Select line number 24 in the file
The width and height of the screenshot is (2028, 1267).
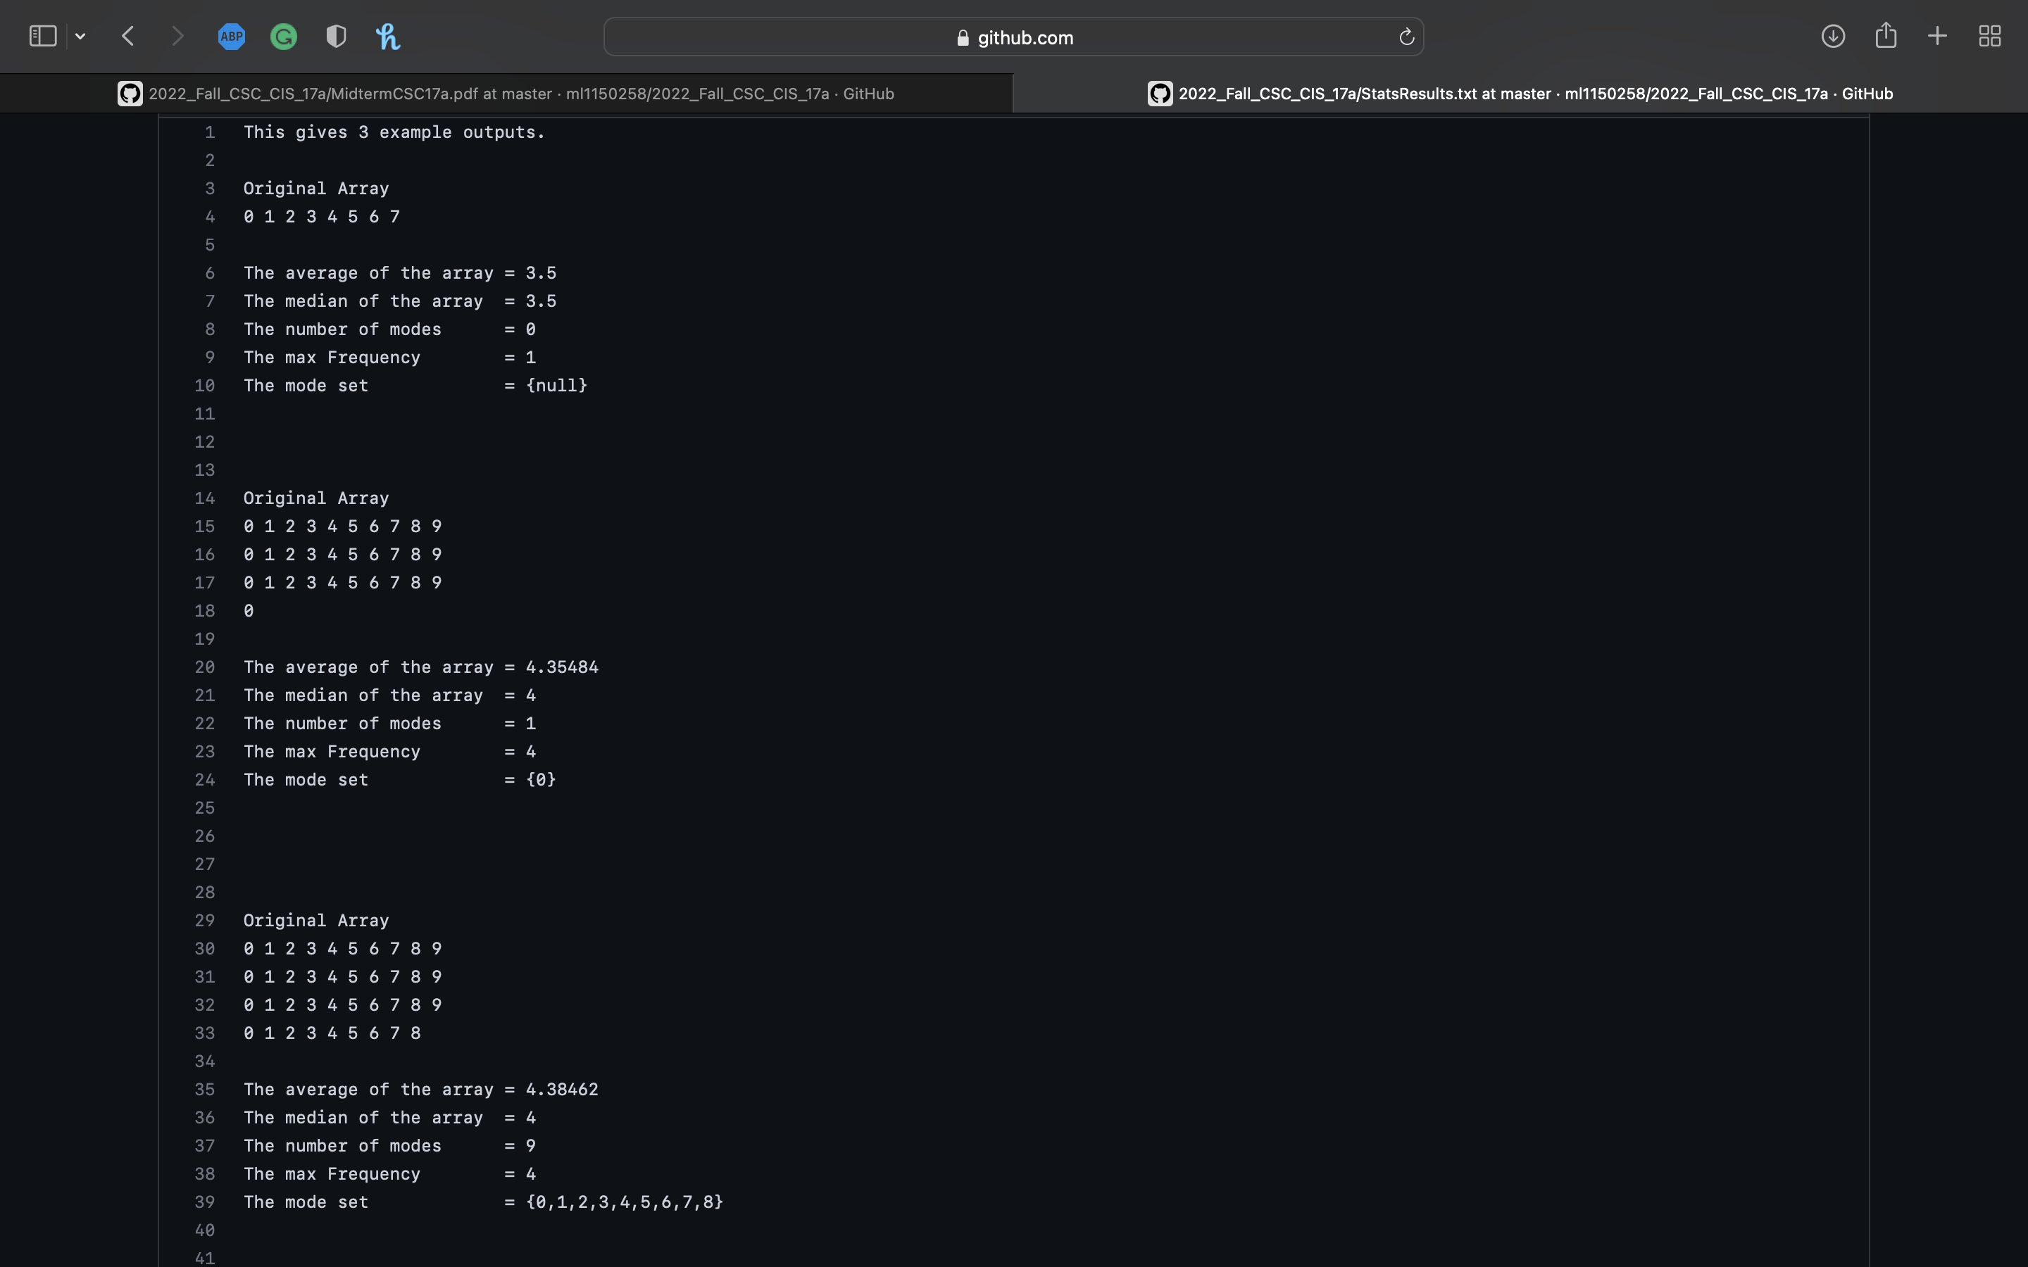click(206, 779)
